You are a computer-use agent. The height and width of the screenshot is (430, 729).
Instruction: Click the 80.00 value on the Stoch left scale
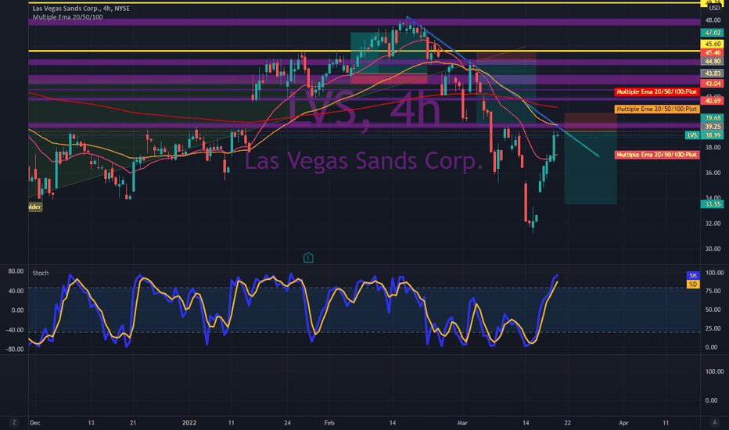click(x=16, y=271)
